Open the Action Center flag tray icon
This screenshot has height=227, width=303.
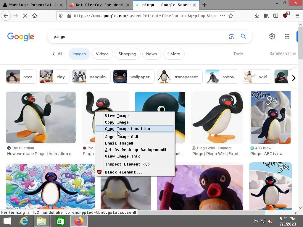pos(256,221)
